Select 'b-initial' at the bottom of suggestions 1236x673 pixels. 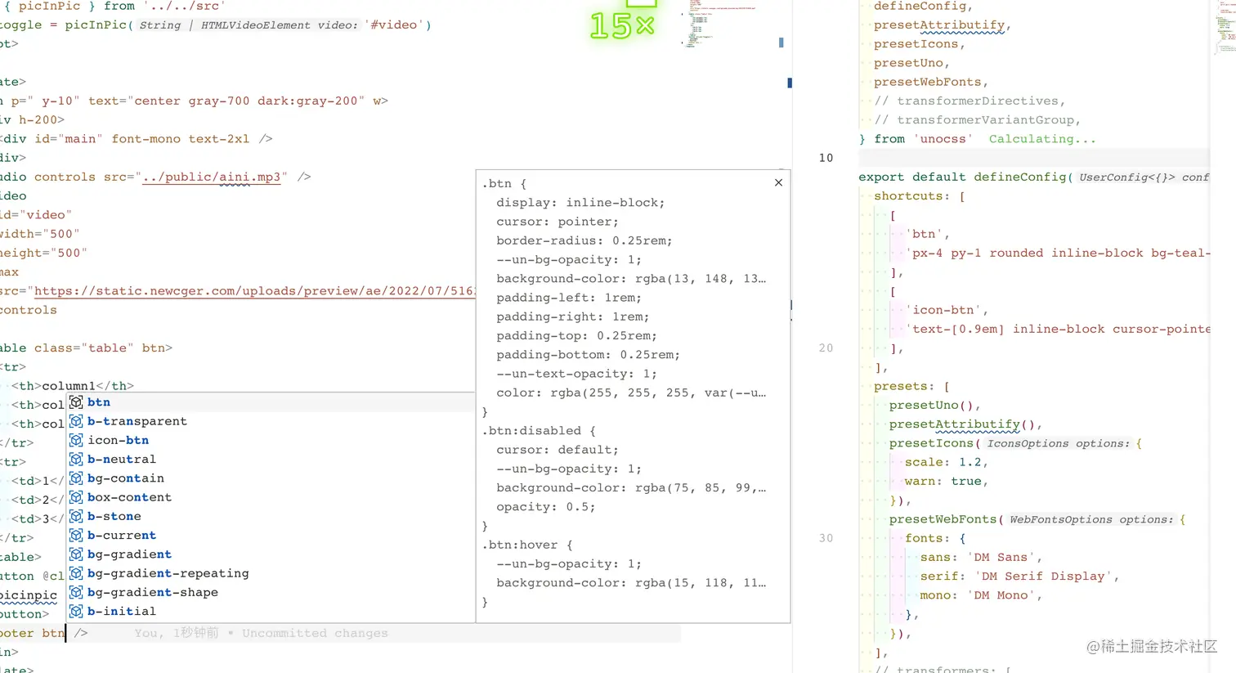coord(271,611)
